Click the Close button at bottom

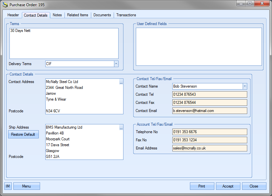(254, 186)
